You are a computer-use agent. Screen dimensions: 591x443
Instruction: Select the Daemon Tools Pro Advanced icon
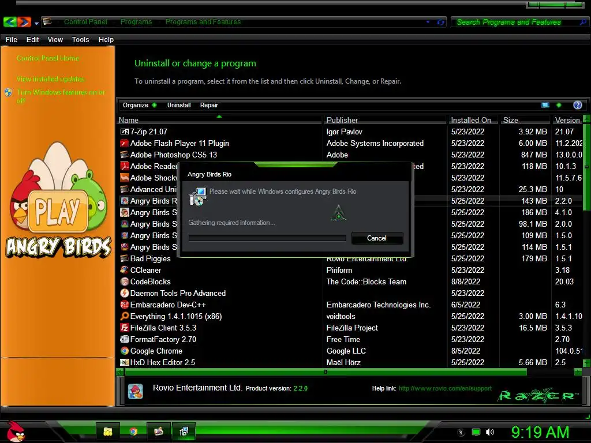125,292
